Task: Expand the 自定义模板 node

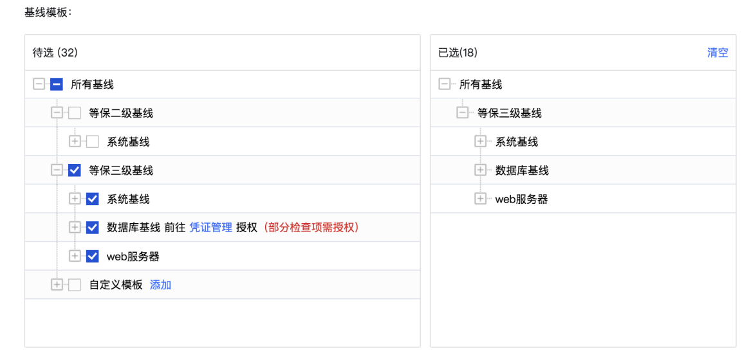Action: click(57, 285)
